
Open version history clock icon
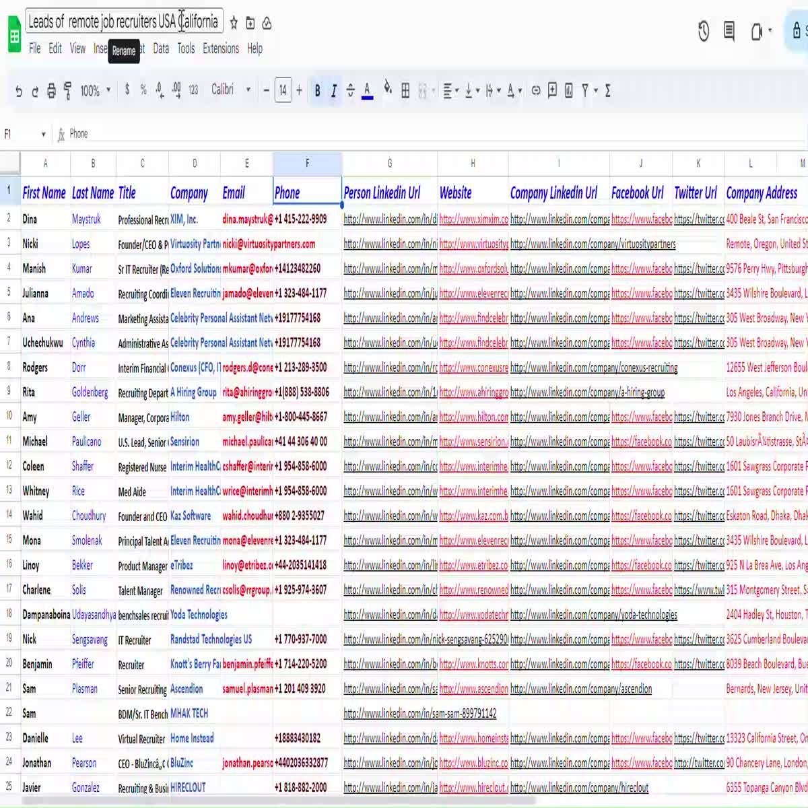(703, 31)
